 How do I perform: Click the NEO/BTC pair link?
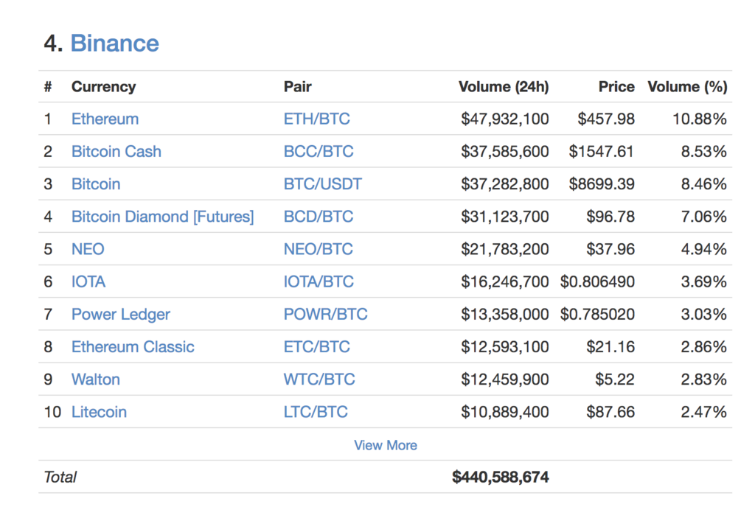point(319,249)
